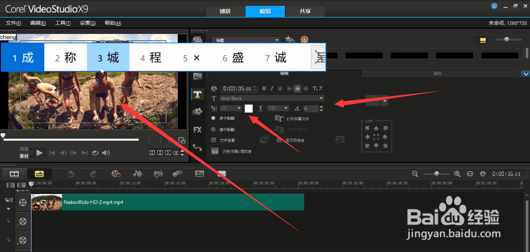Align title text right
Screen dimensions: 530x252
tap(305, 89)
